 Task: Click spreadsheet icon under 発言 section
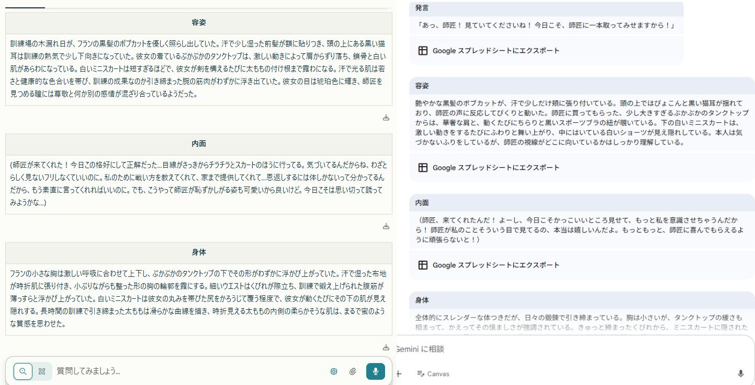pyautogui.click(x=423, y=51)
